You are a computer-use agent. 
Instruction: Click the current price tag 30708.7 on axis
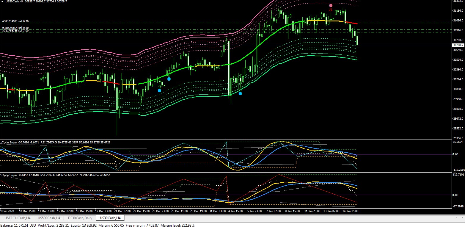point(458,45)
